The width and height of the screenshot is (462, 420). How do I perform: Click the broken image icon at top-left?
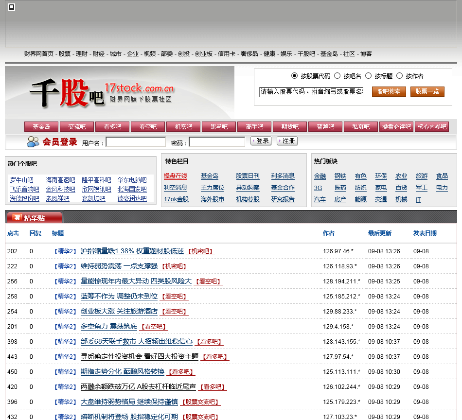coord(12,7)
